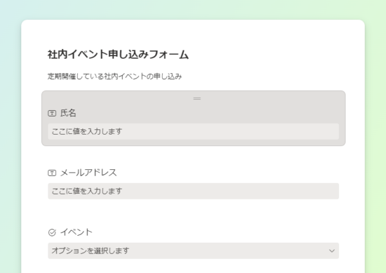Select the 氏名 question label
386x273 pixels.
68,113
